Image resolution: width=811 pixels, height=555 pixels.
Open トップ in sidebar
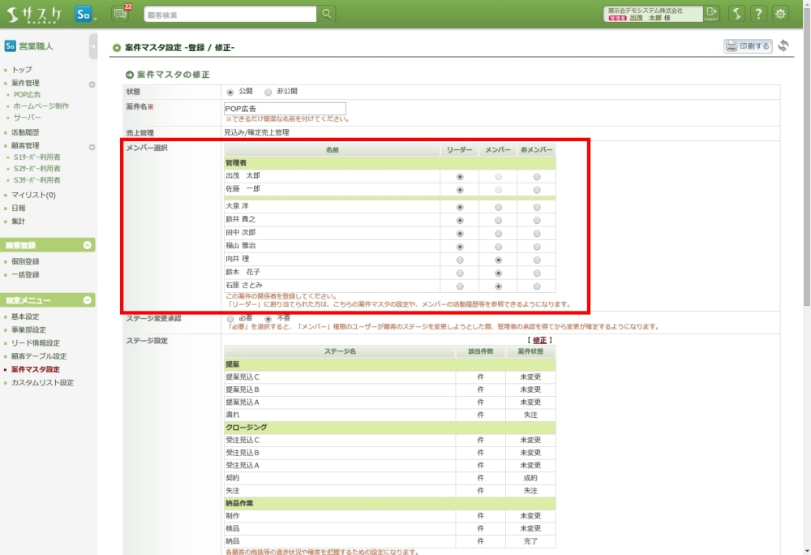22,69
